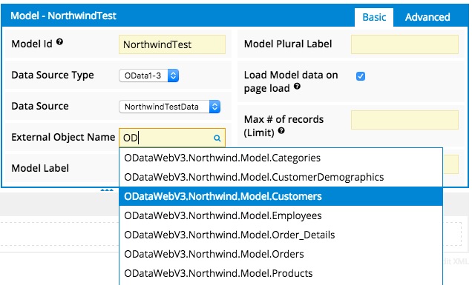472x285 pixels.
Task: Select ODataWebV3.Northwind.Model.Orders suggestion
Action: pos(281,254)
